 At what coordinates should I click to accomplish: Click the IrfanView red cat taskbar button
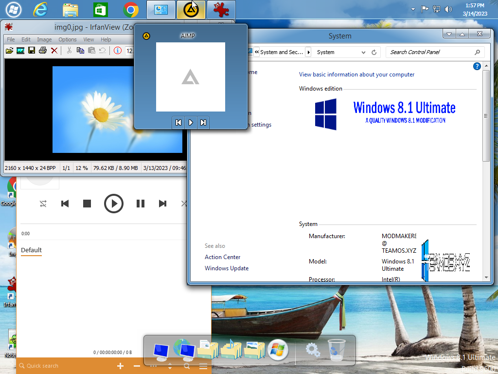(221, 10)
